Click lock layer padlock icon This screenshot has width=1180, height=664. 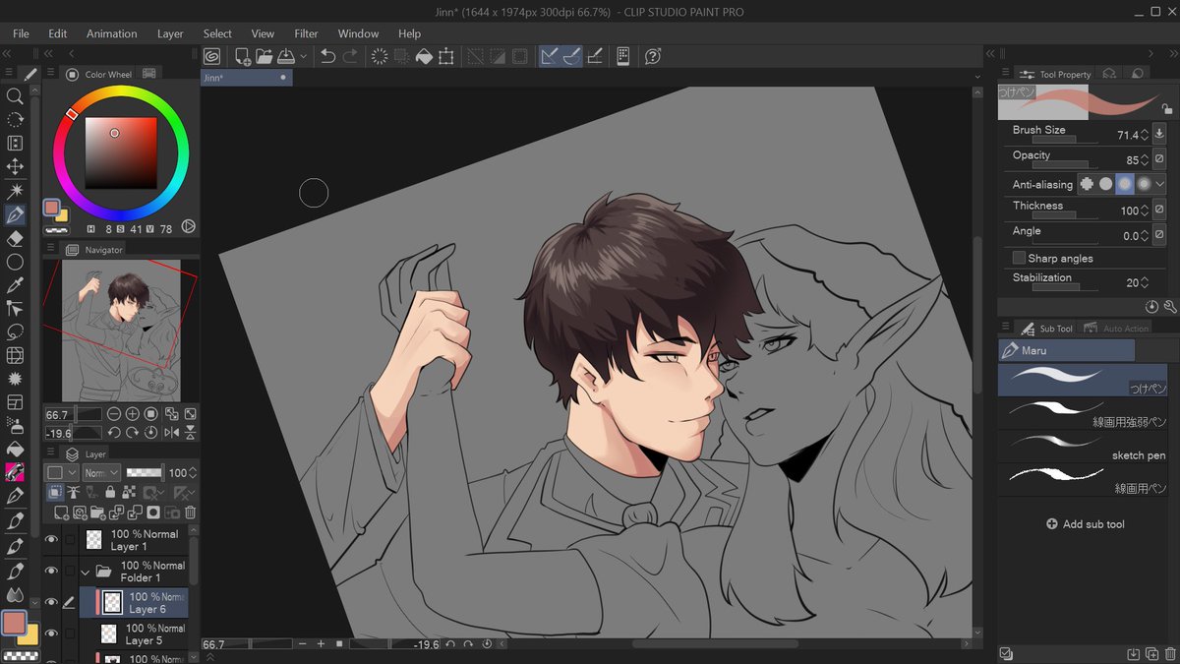110,492
